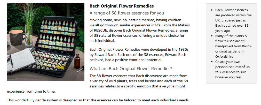Screen dimensions: 261x105
Task: Click paragraph starting 'The 38 flower essences that Bach'
Action: tap(139, 81)
